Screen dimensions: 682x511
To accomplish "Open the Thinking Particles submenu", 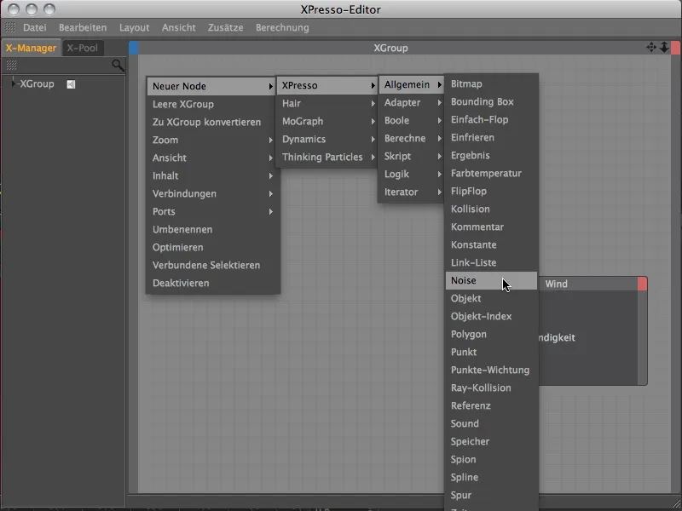I will coord(327,157).
